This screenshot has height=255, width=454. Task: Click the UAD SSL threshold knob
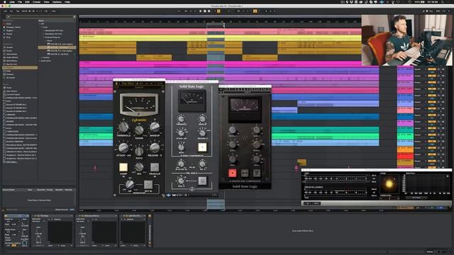[181, 118]
